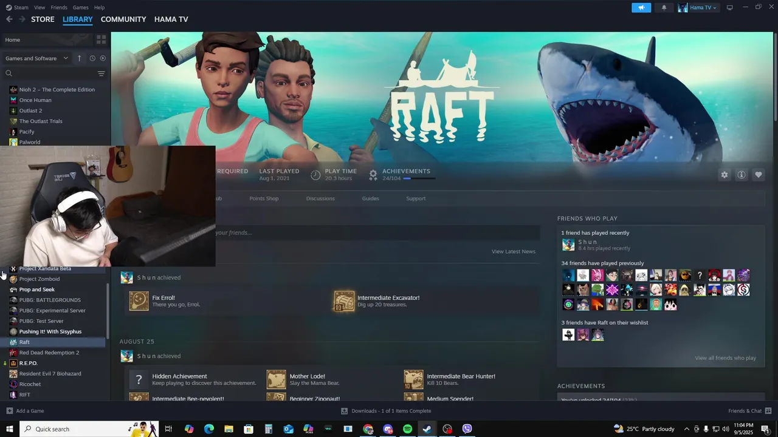Open the library Home button
The width and height of the screenshot is (778, 437).
(x=47, y=39)
